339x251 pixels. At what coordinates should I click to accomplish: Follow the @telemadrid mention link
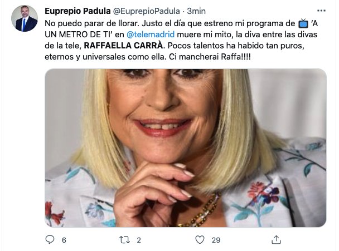click(x=151, y=35)
